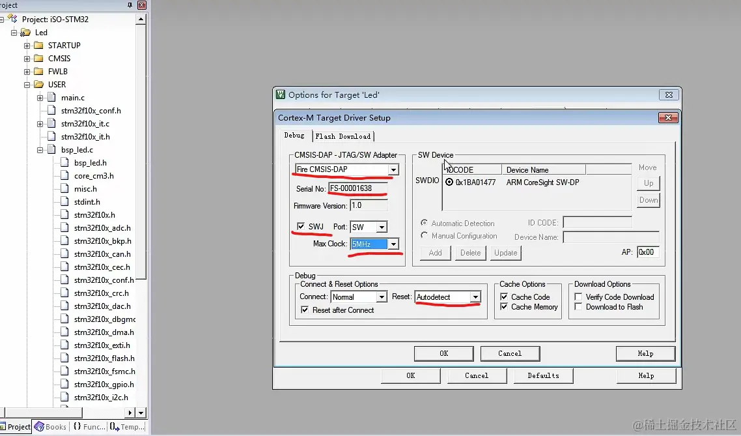This screenshot has width=741, height=436.
Task: Enable Download to Flash checkbox
Action: tap(578, 307)
